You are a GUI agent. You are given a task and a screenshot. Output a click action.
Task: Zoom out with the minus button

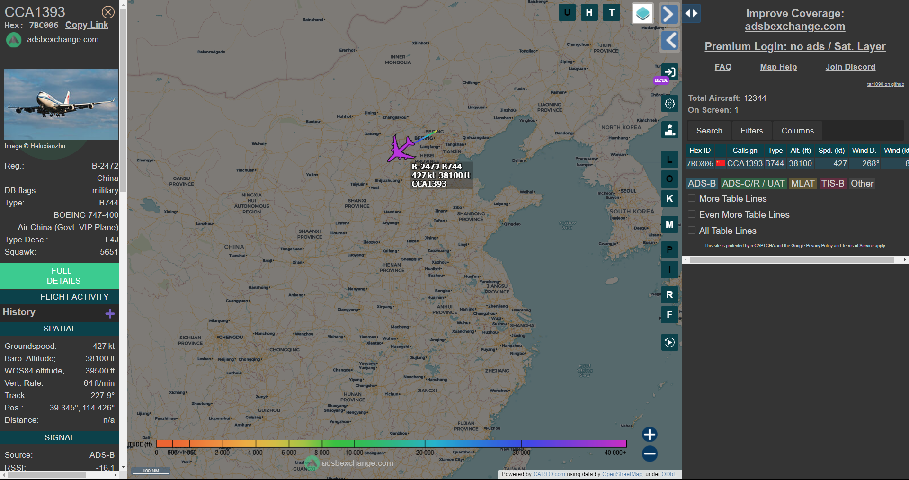[x=650, y=453]
